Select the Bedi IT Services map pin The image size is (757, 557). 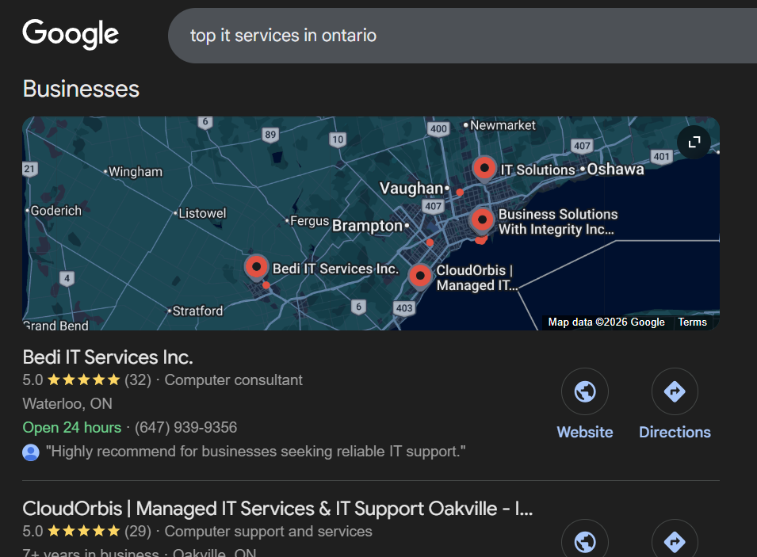[x=256, y=267]
